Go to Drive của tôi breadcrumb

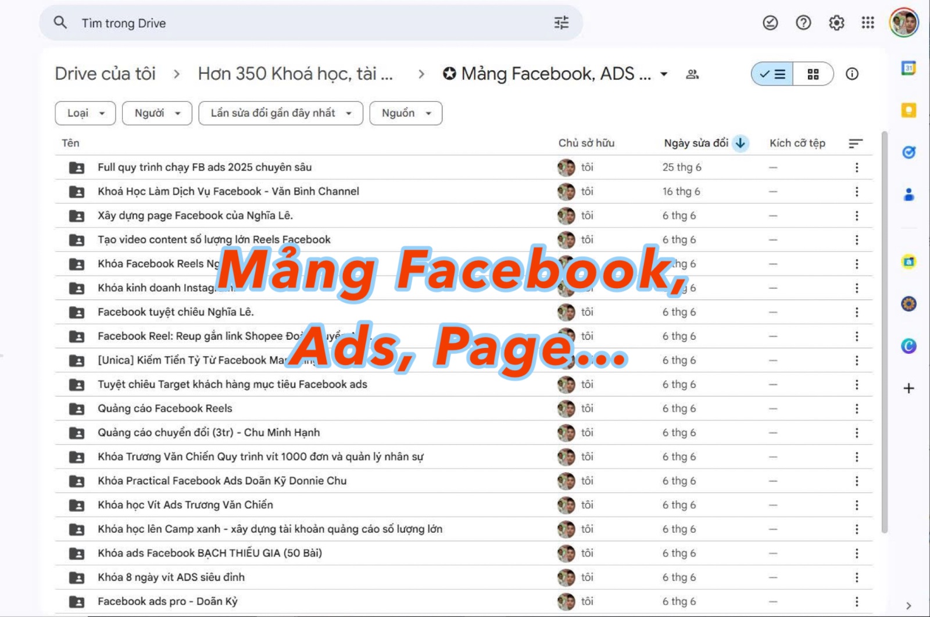pos(105,74)
